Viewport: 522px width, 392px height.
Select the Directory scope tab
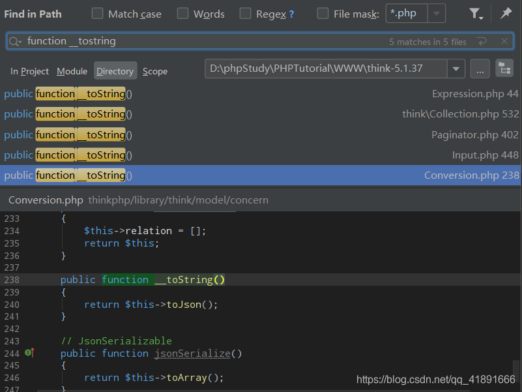(115, 70)
